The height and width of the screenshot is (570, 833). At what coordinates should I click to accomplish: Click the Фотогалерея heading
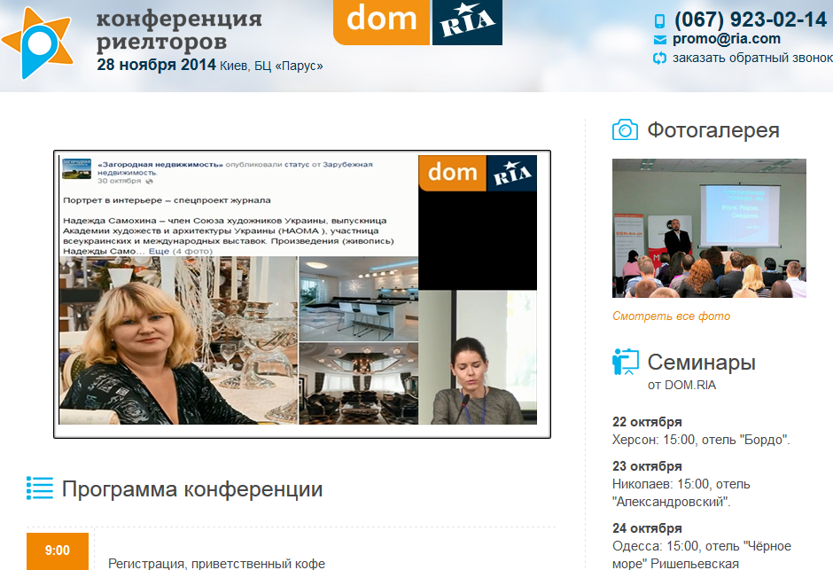pos(713,130)
